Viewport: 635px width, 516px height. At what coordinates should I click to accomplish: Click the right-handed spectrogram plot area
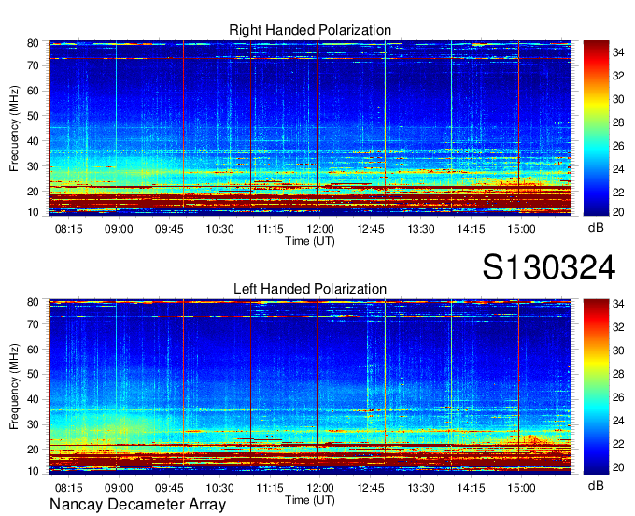pos(310,128)
